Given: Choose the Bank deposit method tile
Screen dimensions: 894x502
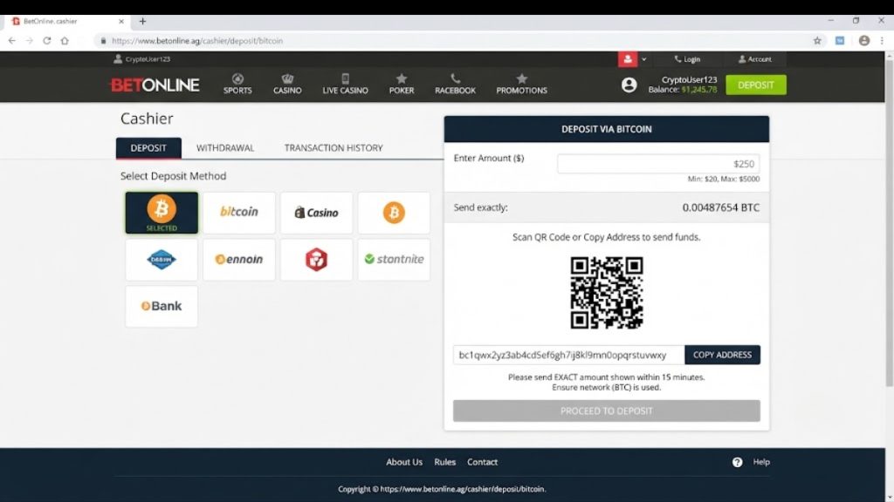Looking at the screenshot, I should (x=162, y=306).
